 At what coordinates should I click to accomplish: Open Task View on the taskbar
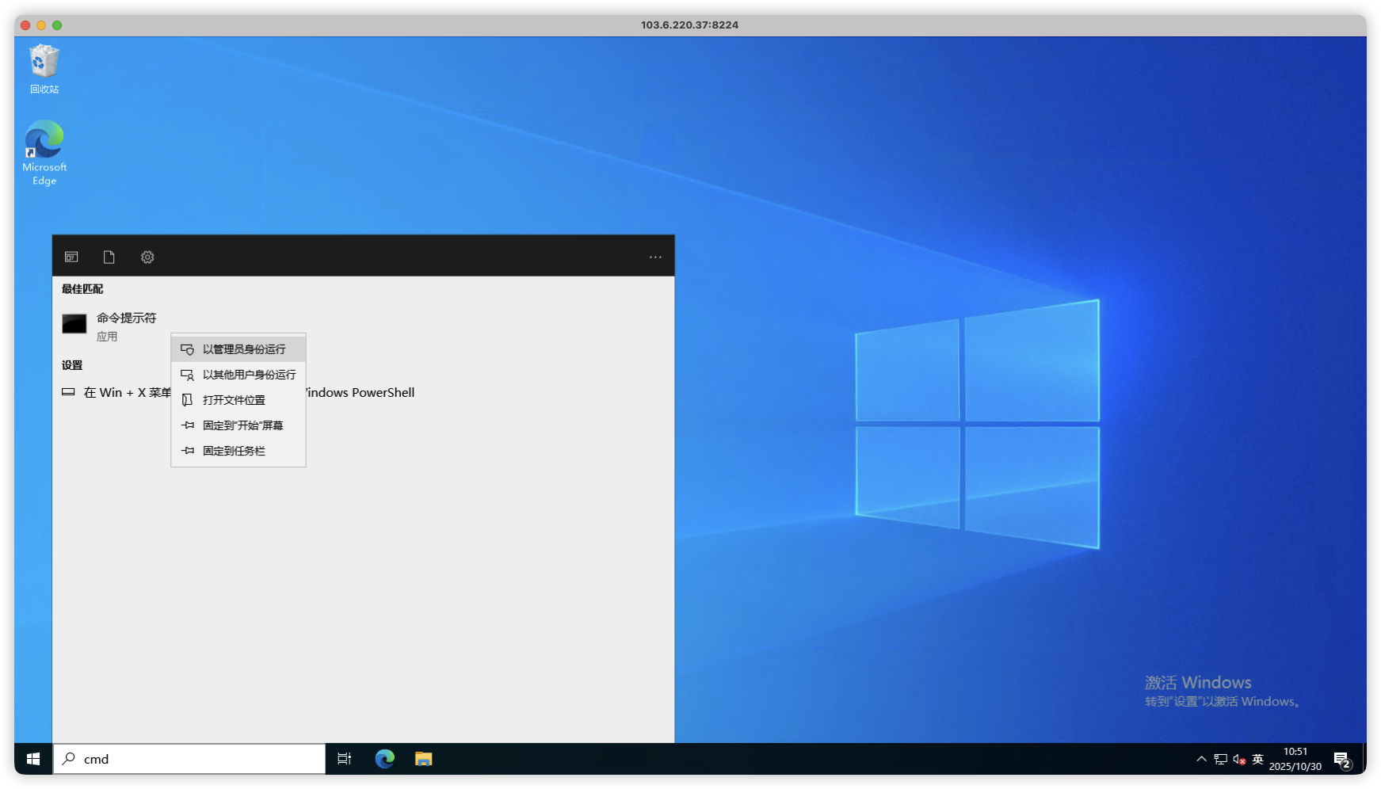pos(344,759)
